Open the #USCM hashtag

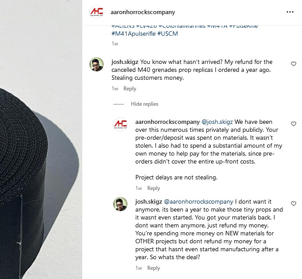168,33
